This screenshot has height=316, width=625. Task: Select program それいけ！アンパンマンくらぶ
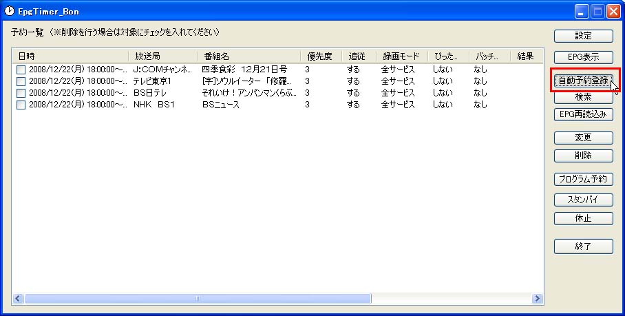tap(249, 93)
